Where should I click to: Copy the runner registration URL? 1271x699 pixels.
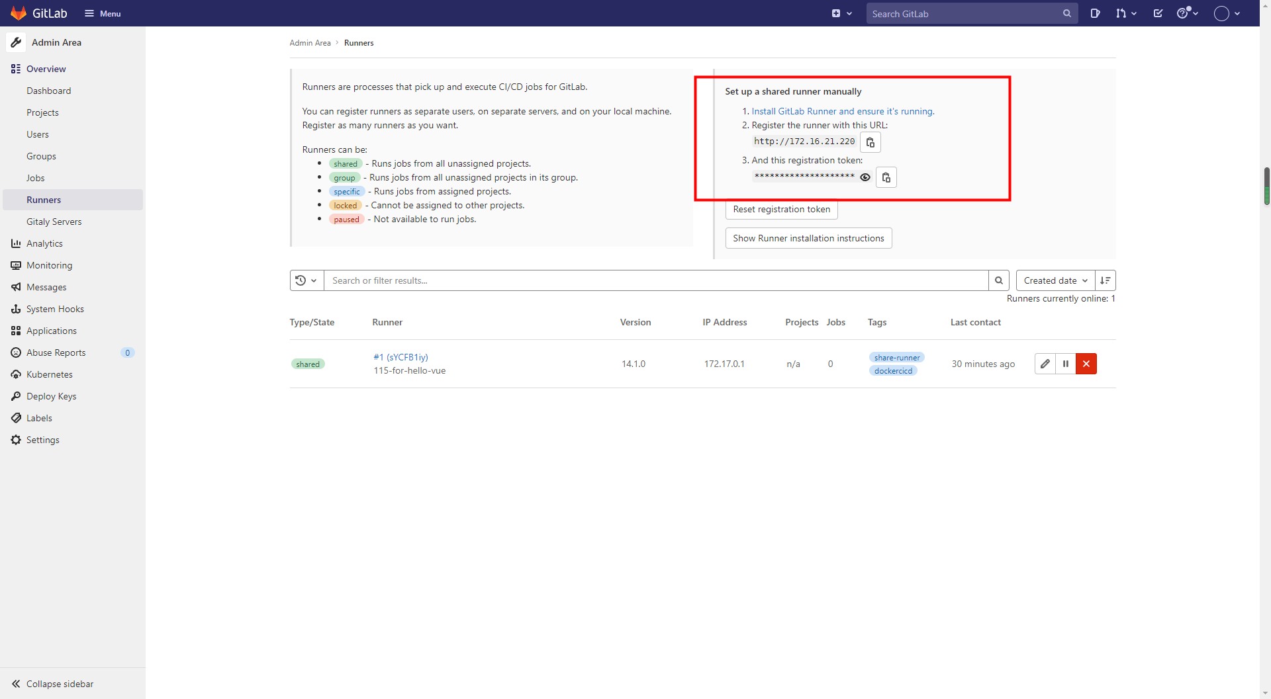[x=871, y=142]
